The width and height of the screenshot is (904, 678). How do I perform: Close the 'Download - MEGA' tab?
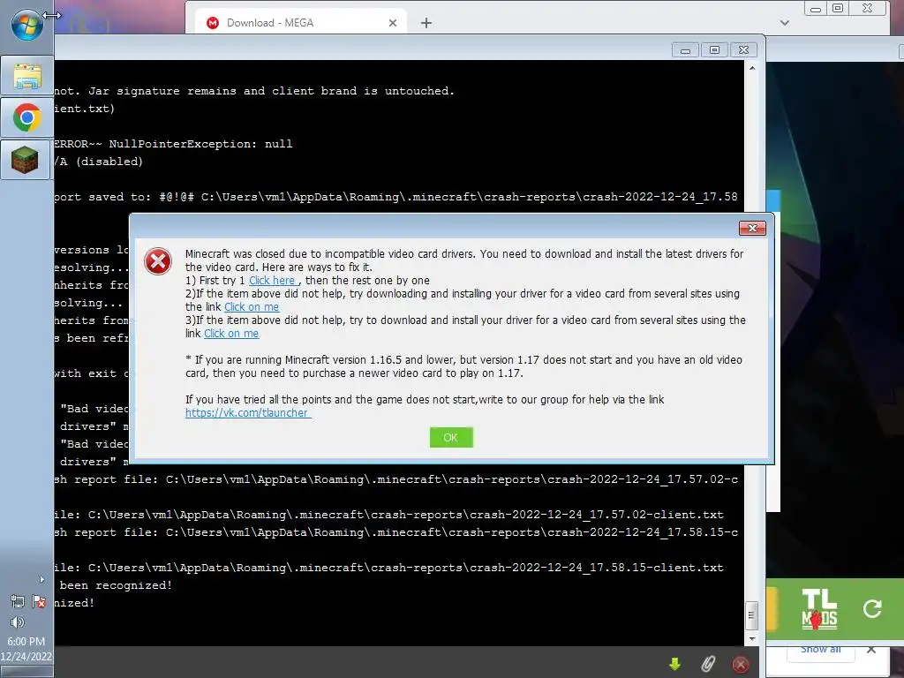pos(393,23)
